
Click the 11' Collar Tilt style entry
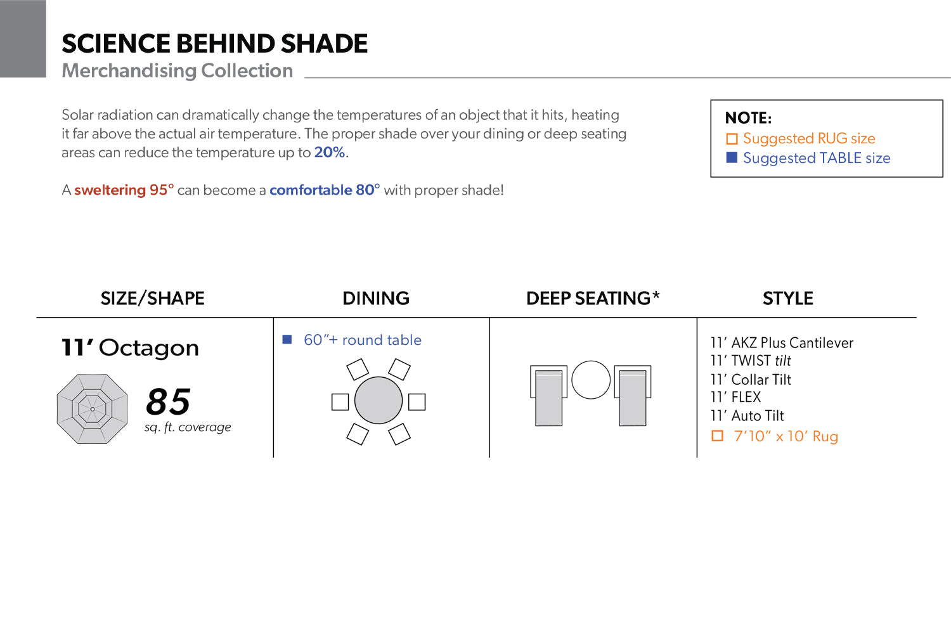(x=751, y=380)
